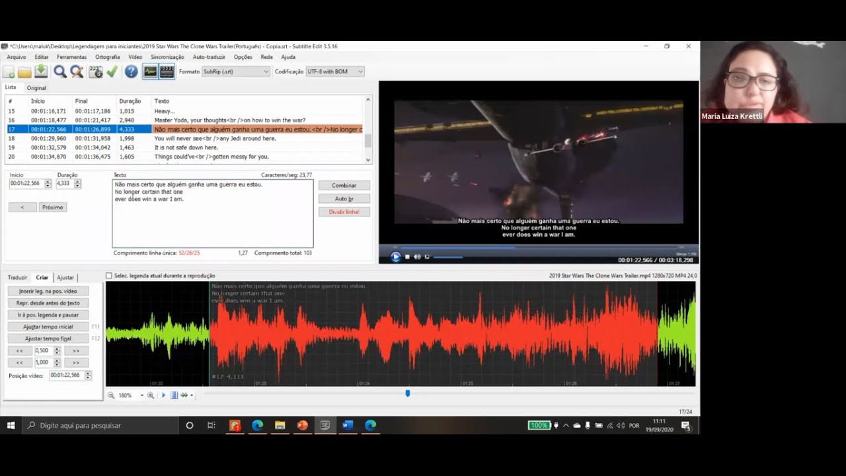Save the subtitle with the download-arrow icon
The width and height of the screenshot is (846, 476).
click(x=41, y=71)
